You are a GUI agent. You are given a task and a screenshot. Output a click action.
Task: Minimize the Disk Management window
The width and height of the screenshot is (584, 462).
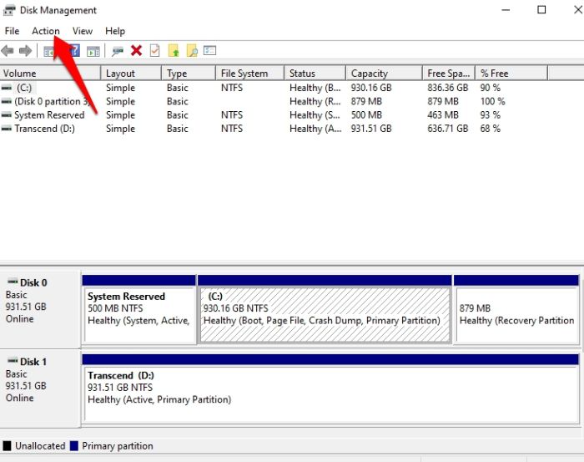pos(506,10)
